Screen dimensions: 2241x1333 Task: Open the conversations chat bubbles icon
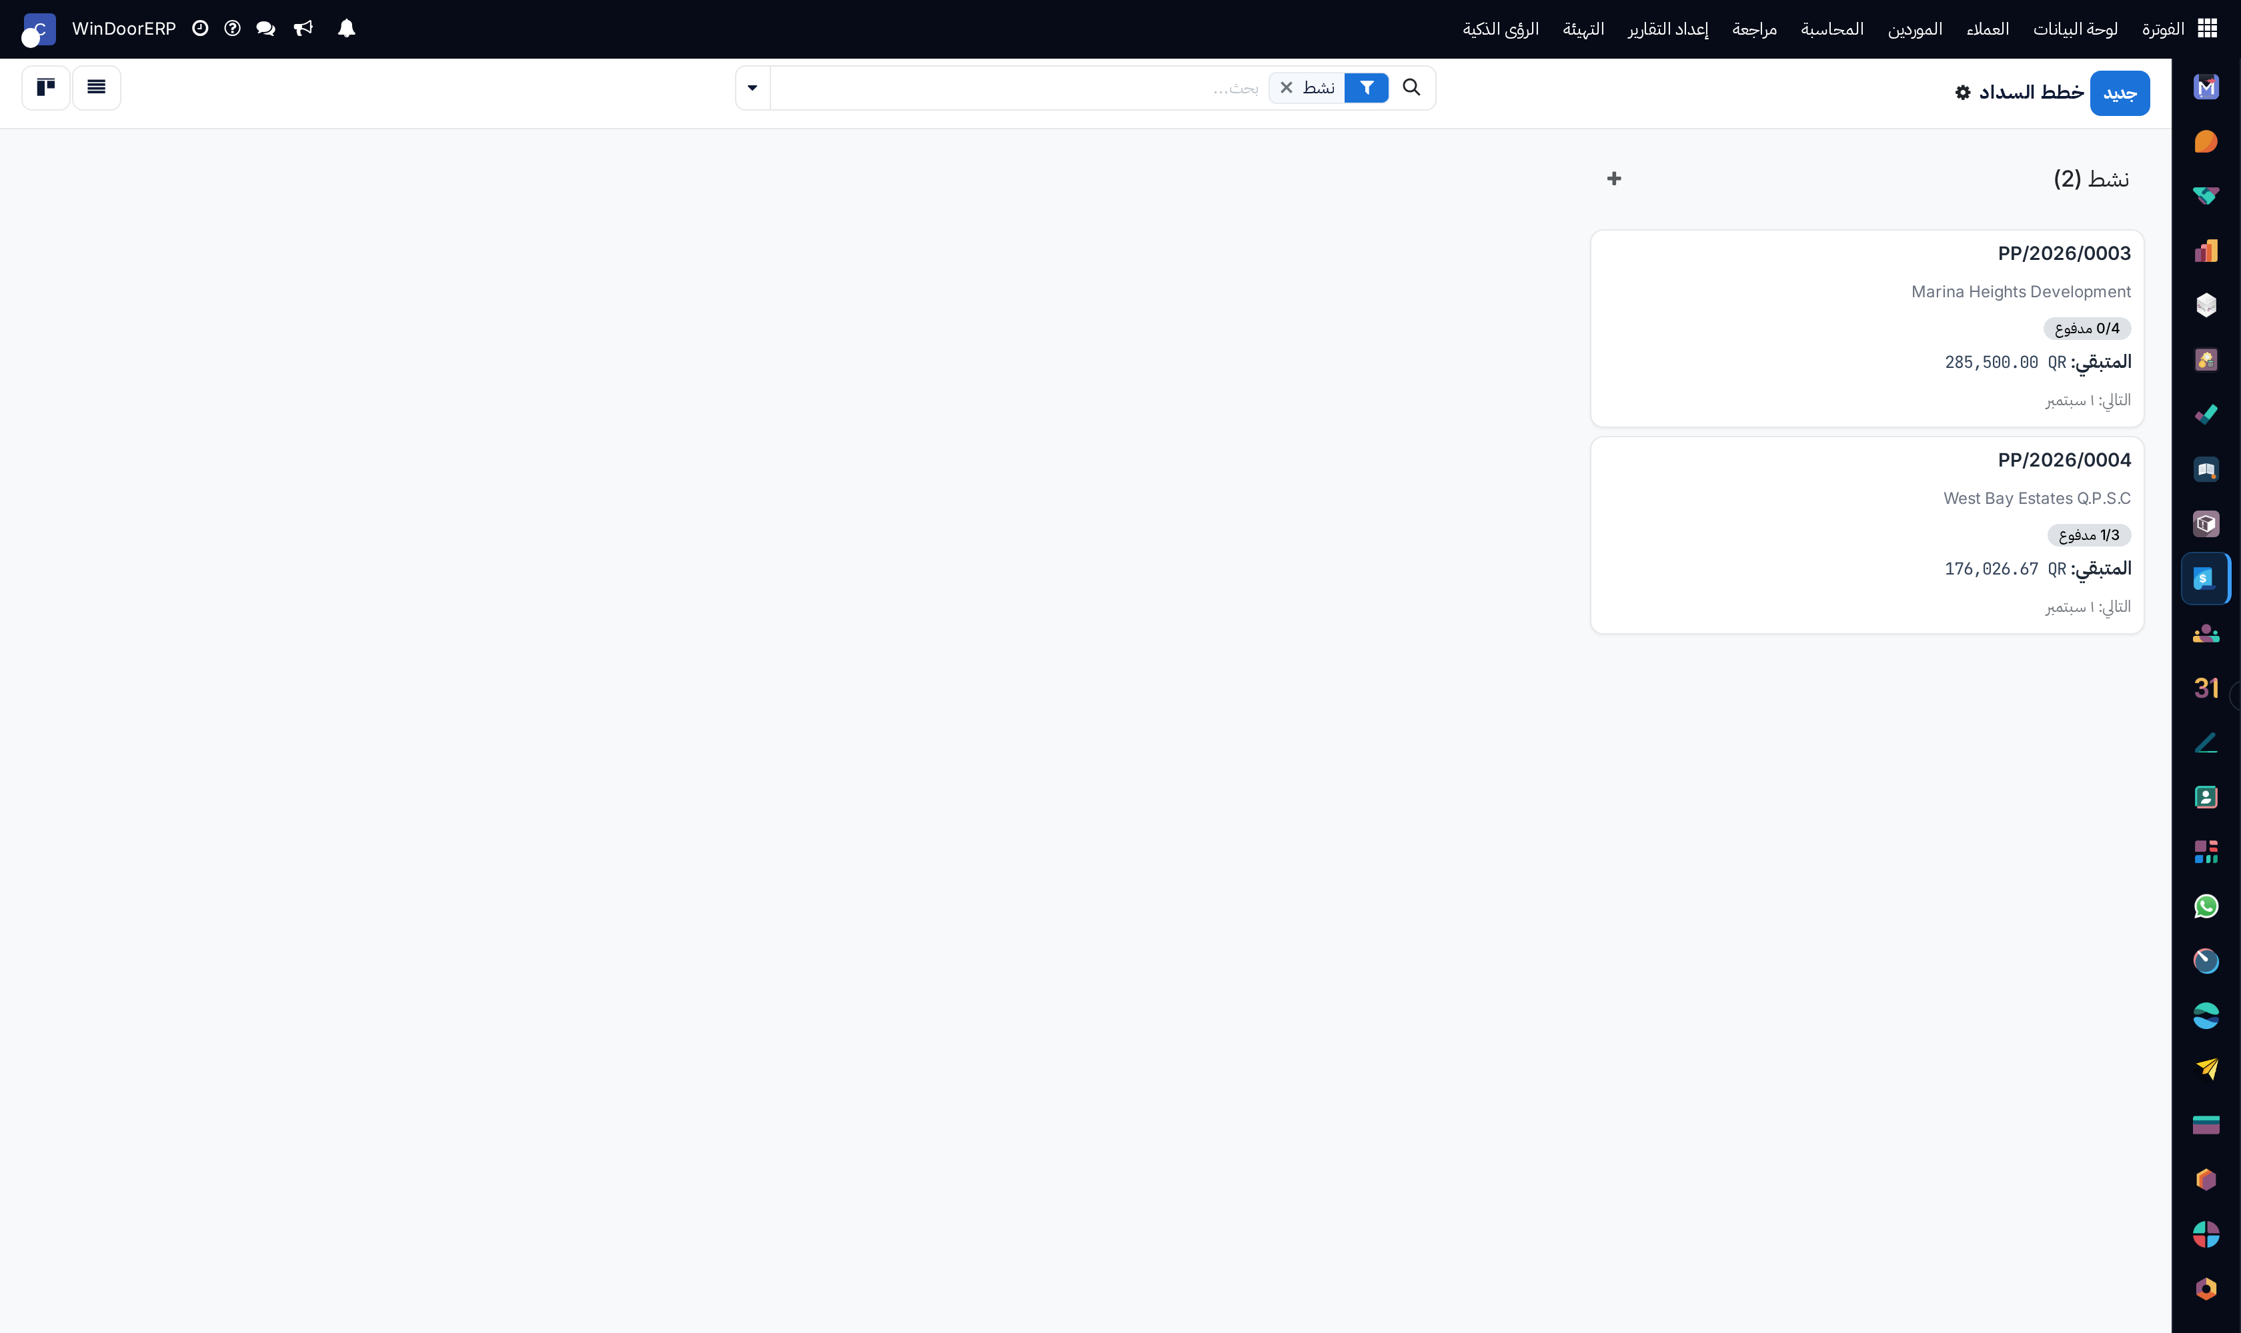point(266,29)
